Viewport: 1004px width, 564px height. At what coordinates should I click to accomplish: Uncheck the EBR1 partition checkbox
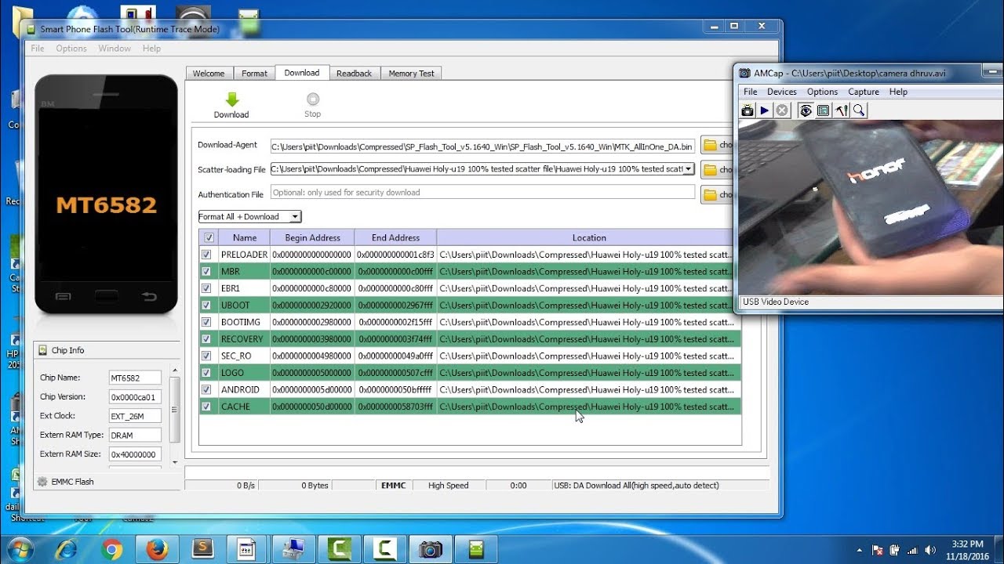tap(206, 288)
